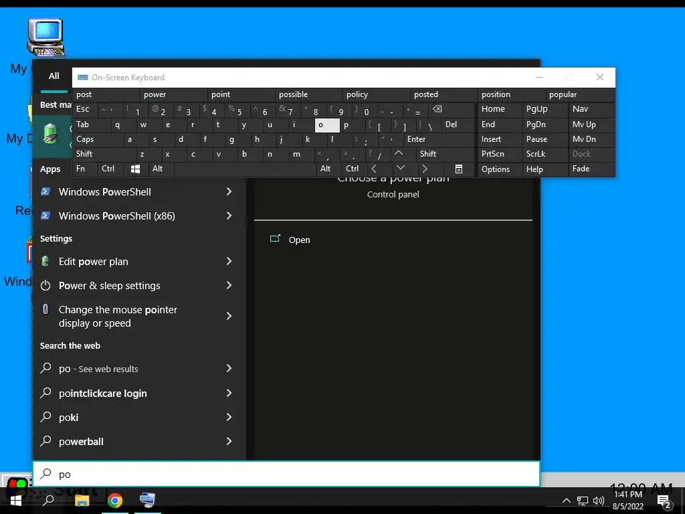Click mouse pointer settings icon
Viewport: 685px width, 514px height.
pos(45,309)
